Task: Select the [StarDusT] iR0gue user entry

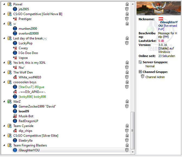Action: [x=31, y=87]
